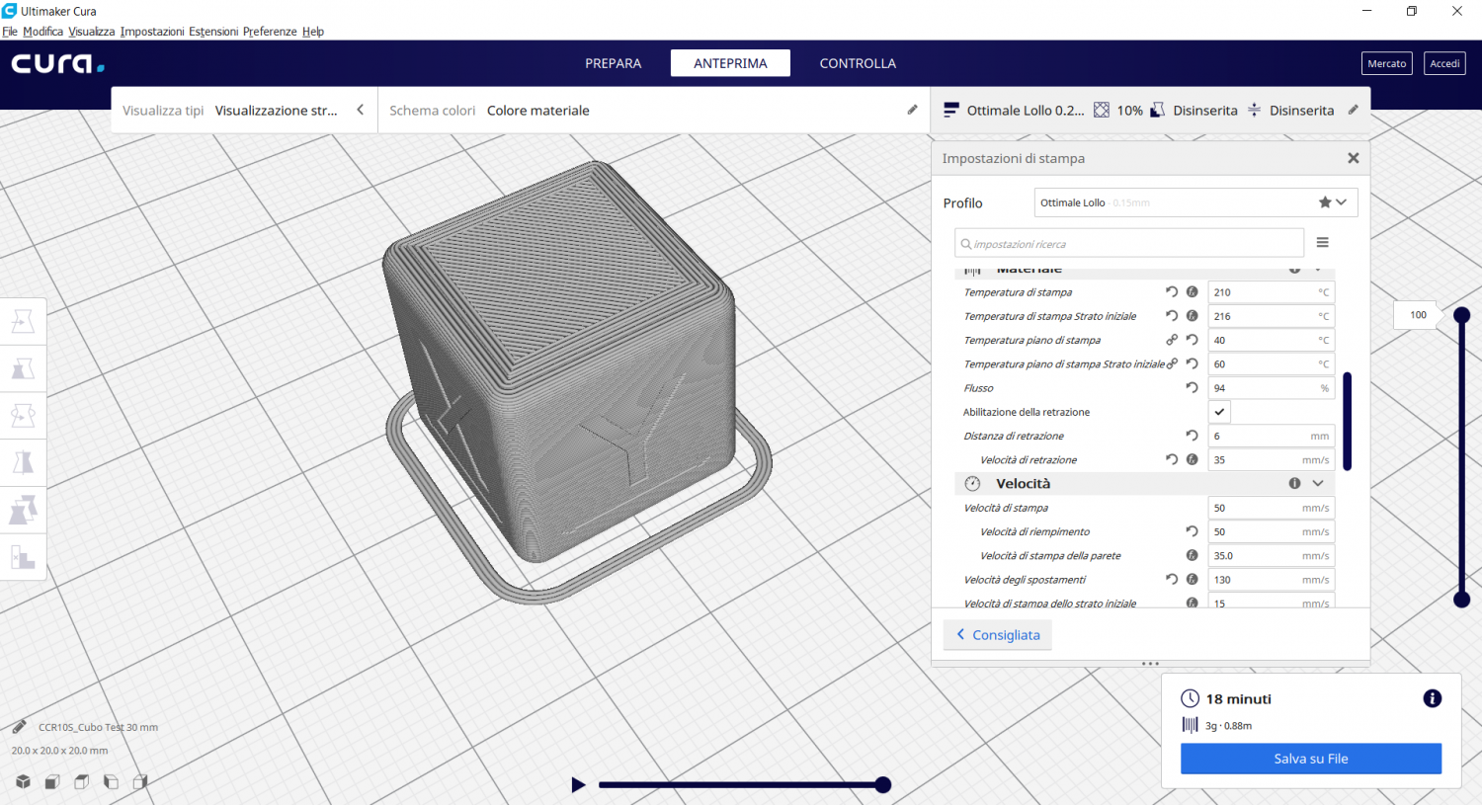1482x805 pixels.
Task: Click the Velocità di stampa value field
Action: click(x=1272, y=508)
